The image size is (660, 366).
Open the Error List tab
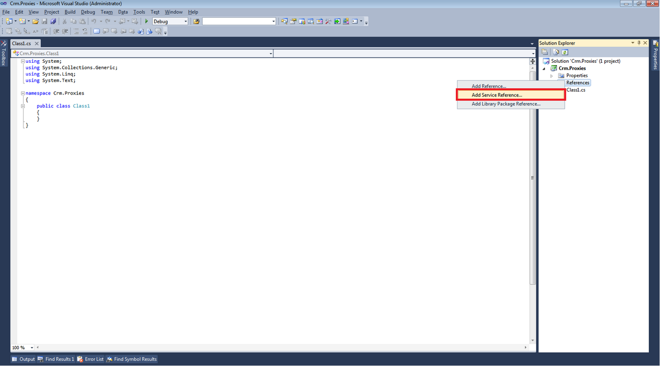90,359
